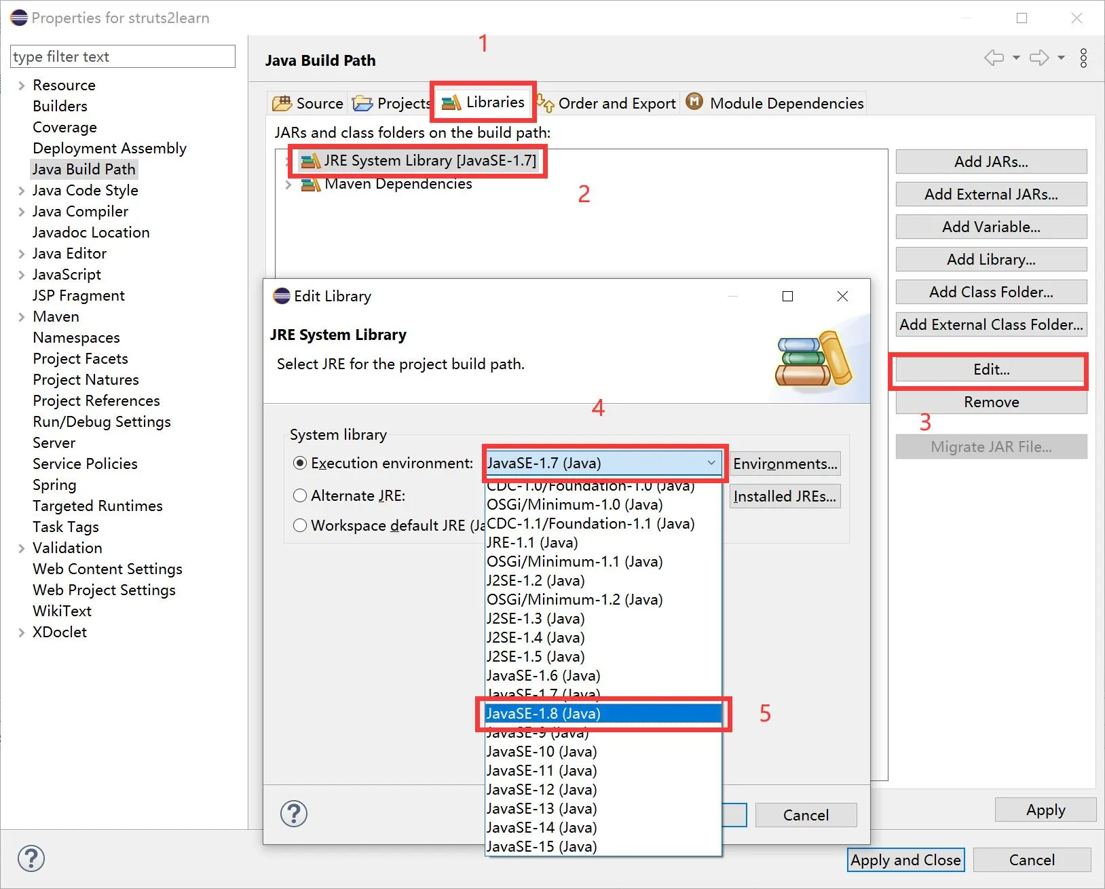Select Javadoc Location in the sidebar
Screen dimensions: 1105x889
pos(91,232)
